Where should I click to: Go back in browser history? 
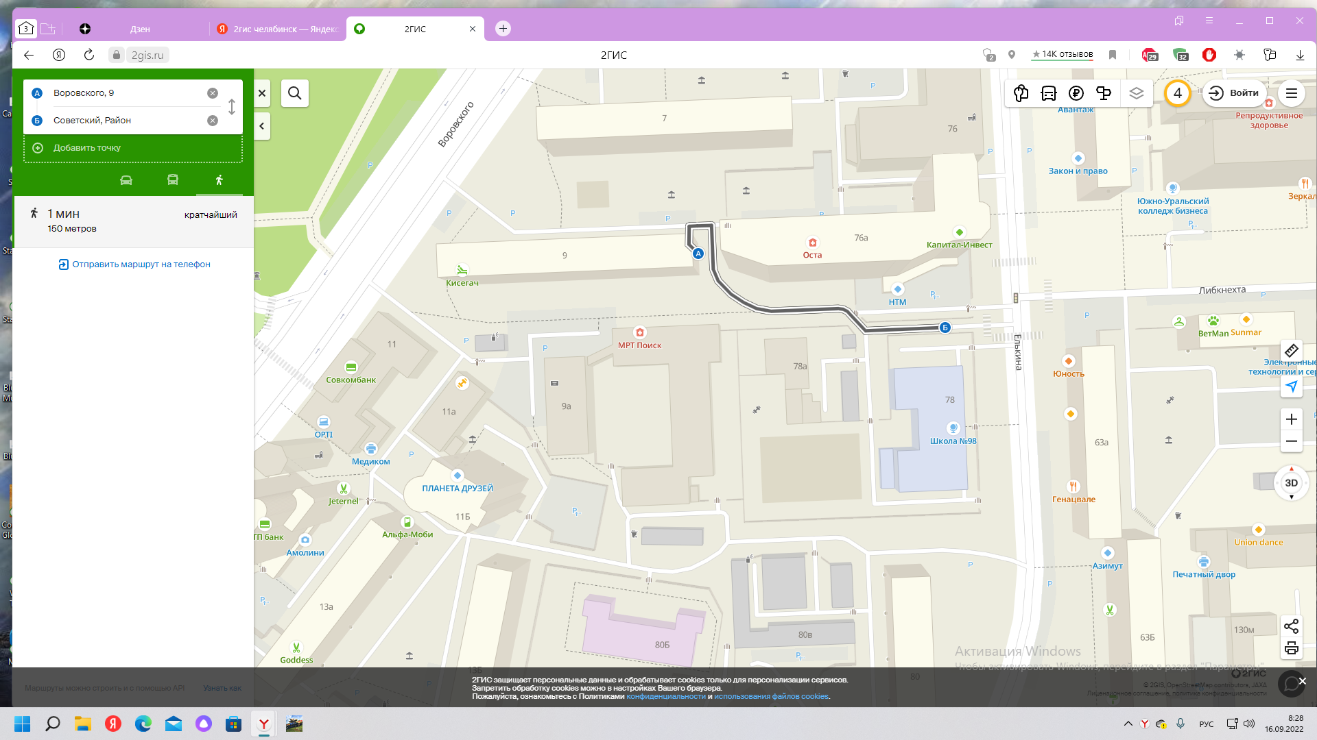[29, 56]
